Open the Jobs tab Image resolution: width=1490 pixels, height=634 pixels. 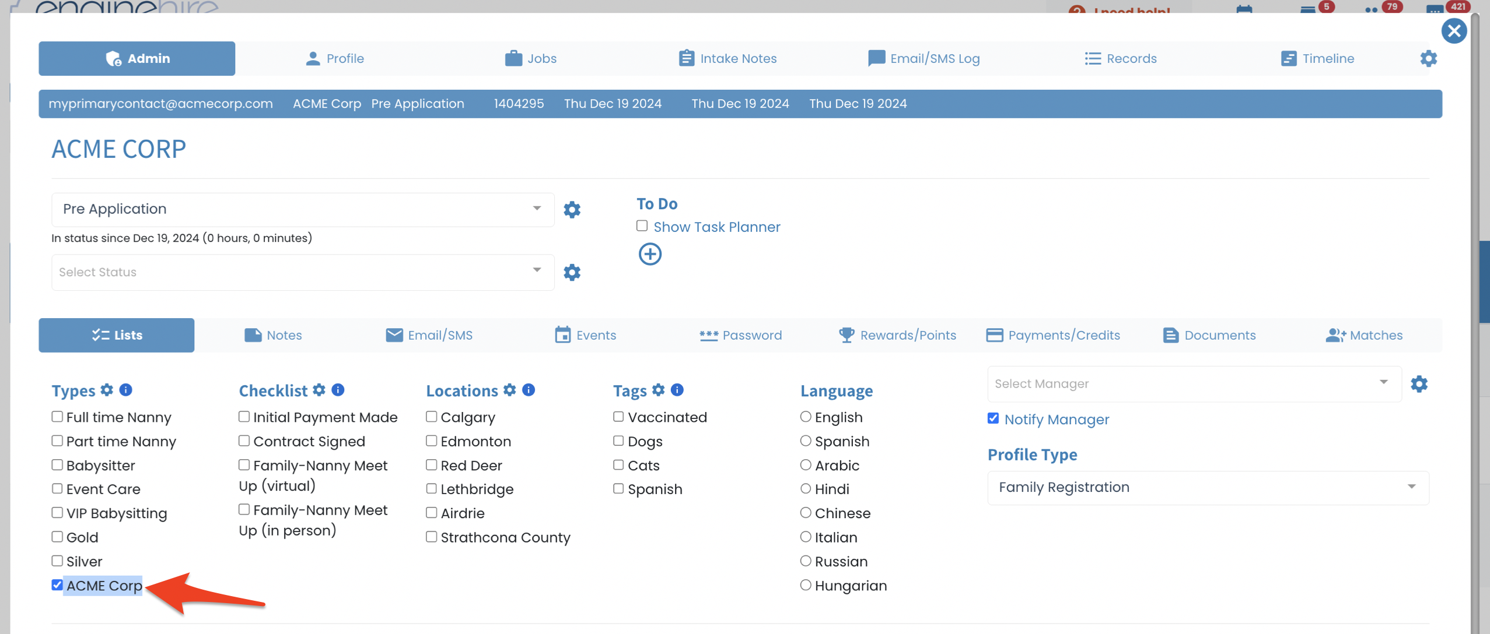coord(531,58)
